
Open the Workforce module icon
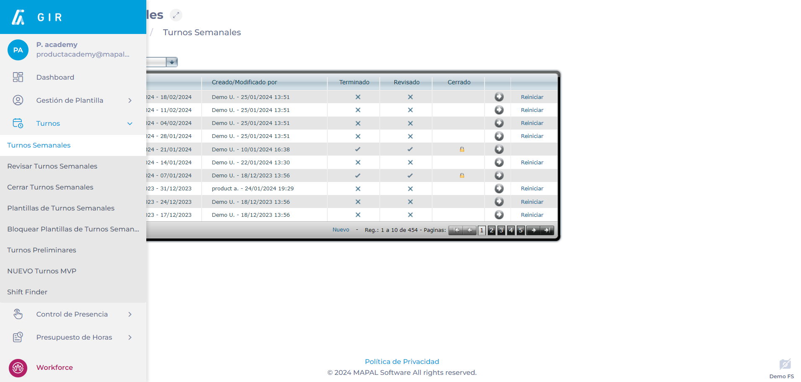(18, 368)
